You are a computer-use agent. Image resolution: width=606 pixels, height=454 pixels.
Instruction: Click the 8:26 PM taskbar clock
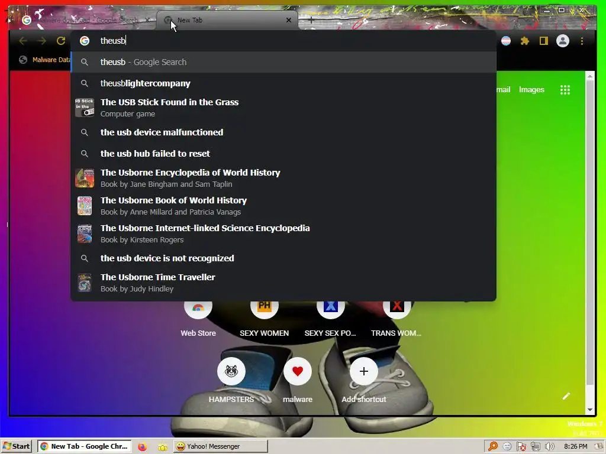pyautogui.click(x=575, y=446)
